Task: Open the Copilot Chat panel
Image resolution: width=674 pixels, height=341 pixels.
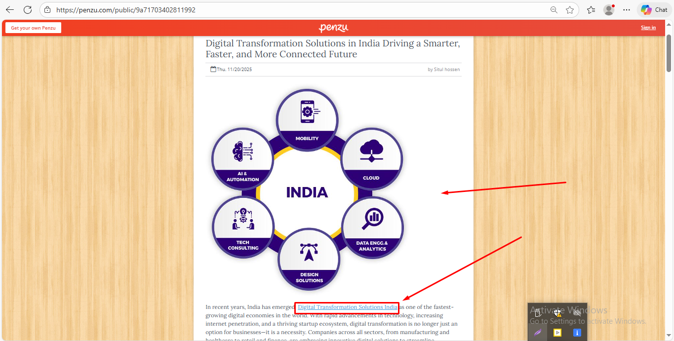Action: click(x=654, y=10)
